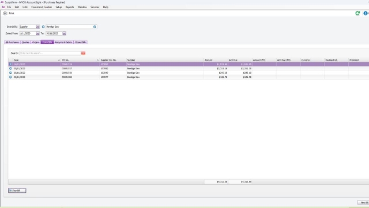Open the Dated From calendar picker
This screenshot has height=208, width=369.
click(37, 34)
